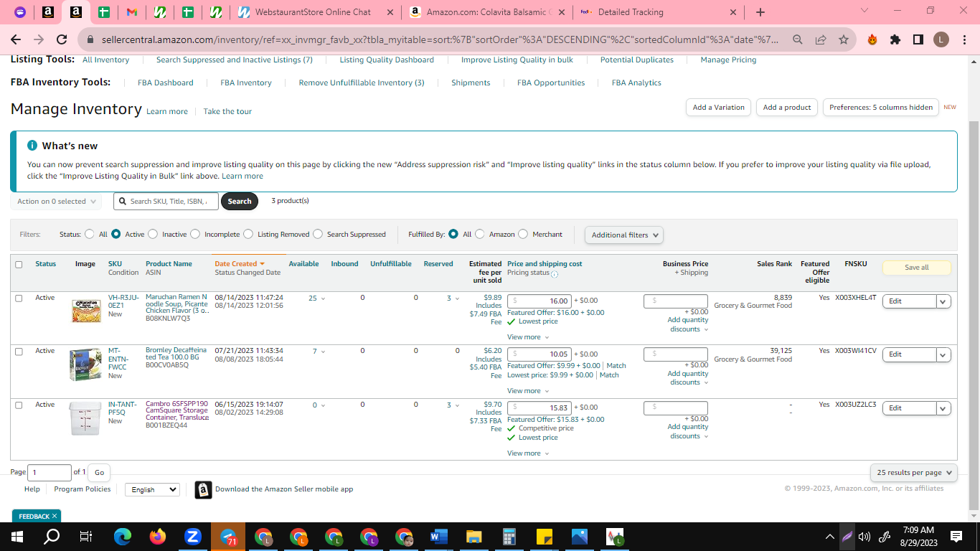The width and height of the screenshot is (980, 551).
Task: Click the Pricing status info icon
Action: [x=555, y=273]
